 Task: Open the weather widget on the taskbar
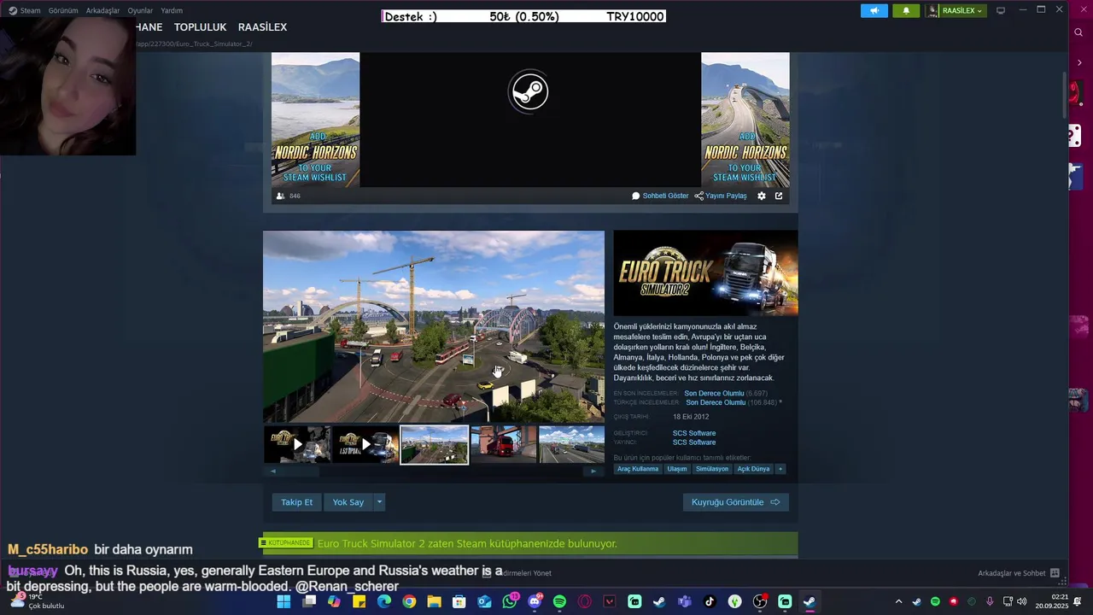click(36, 601)
